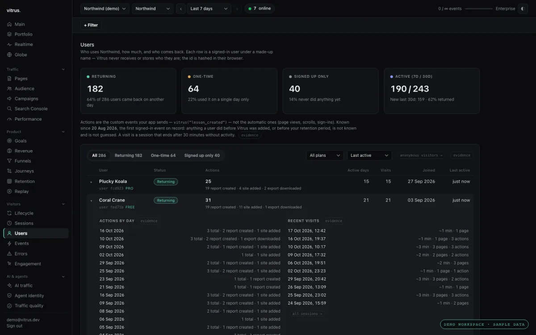Click the Funnels filter icon
This screenshot has height=335, width=536.
9,161
